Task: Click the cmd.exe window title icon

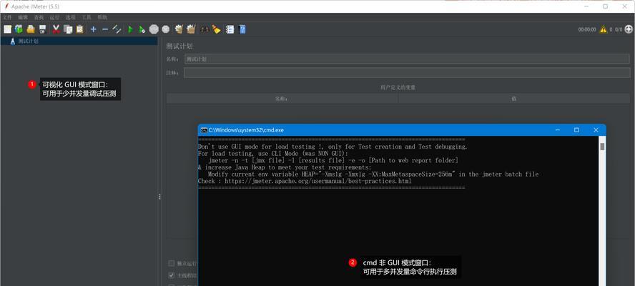Action: coord(204,130)
